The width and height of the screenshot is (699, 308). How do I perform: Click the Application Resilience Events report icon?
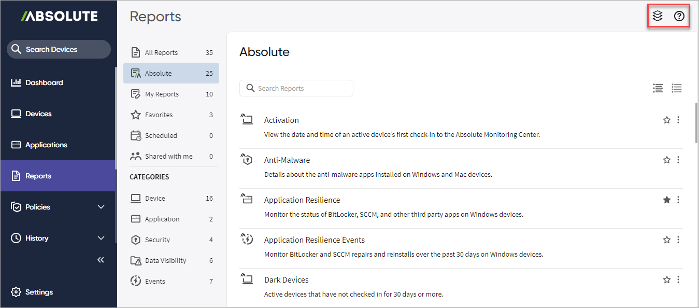point(247,240)
